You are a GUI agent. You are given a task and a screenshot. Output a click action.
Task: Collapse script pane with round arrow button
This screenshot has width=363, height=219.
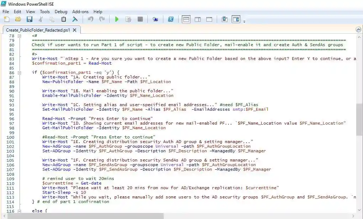pos(358,29)
